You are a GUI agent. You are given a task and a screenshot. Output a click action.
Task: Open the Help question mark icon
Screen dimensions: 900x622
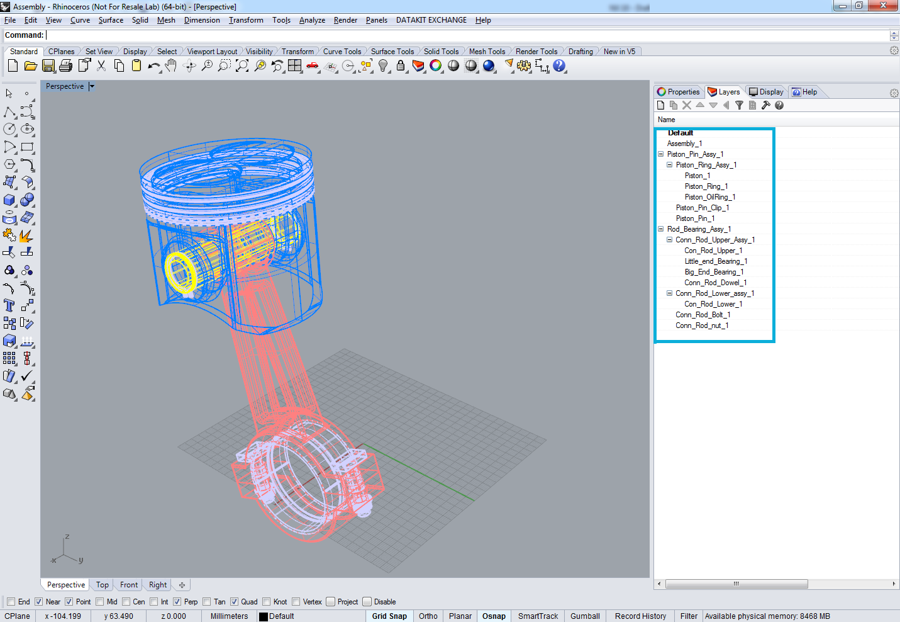coord(559,65)
